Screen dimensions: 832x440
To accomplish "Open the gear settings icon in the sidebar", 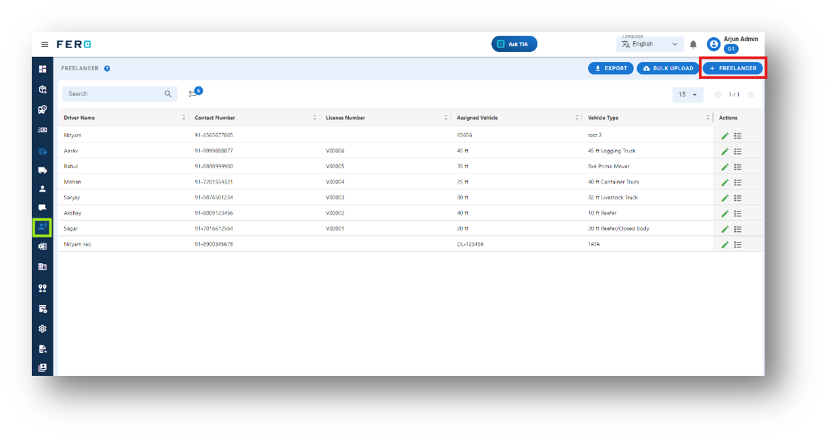I will [x=43, y=328].
